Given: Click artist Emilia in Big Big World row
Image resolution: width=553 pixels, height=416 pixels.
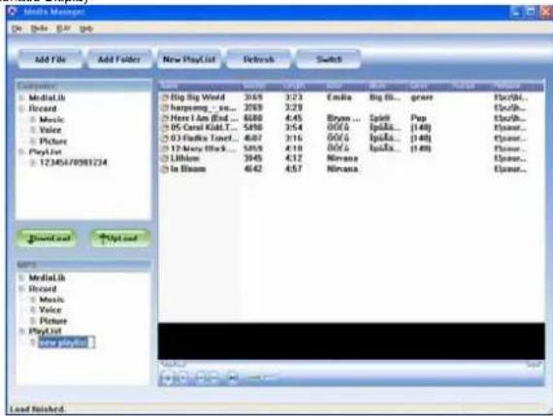Looking at the screenshot, I should pos(339,97).
